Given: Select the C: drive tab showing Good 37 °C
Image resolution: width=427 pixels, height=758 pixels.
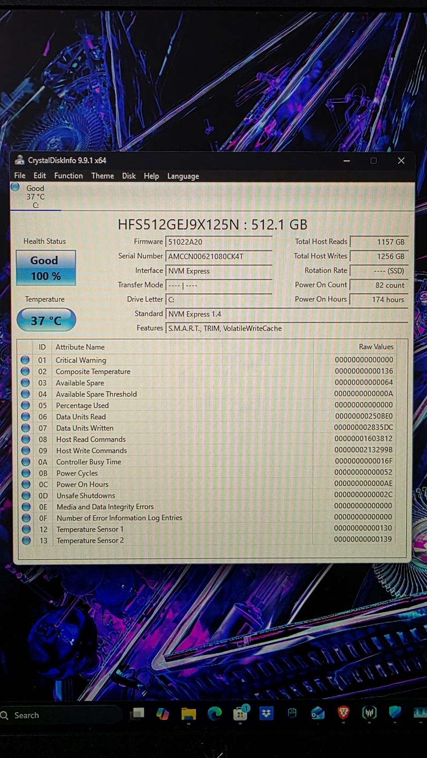Looking at the screenshot, I should [x=36, y=196].
